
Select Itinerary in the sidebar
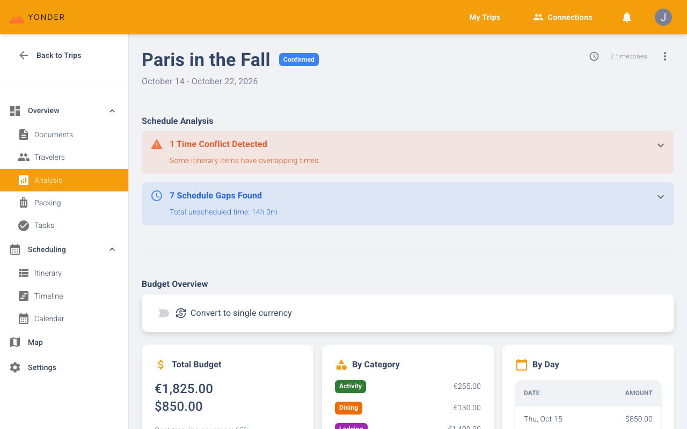49,273
